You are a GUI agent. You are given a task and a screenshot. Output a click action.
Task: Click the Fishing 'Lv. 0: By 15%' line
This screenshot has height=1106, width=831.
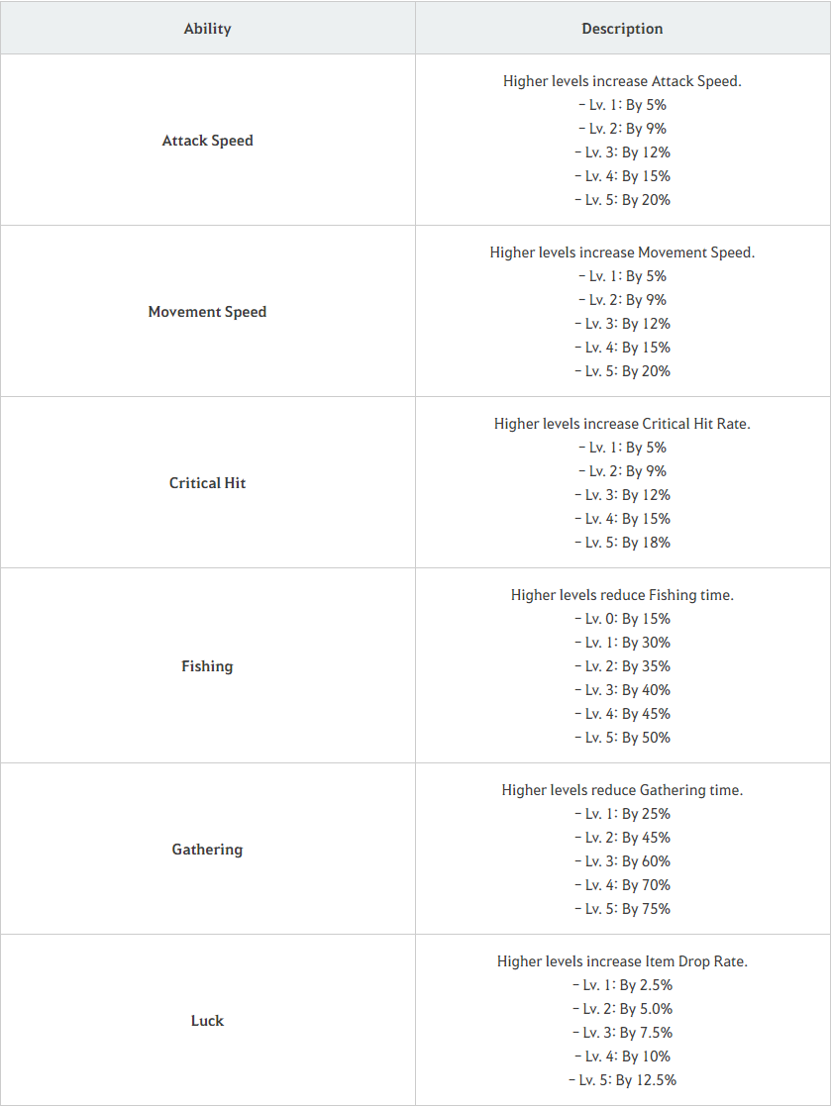click(x=622, y=619)
